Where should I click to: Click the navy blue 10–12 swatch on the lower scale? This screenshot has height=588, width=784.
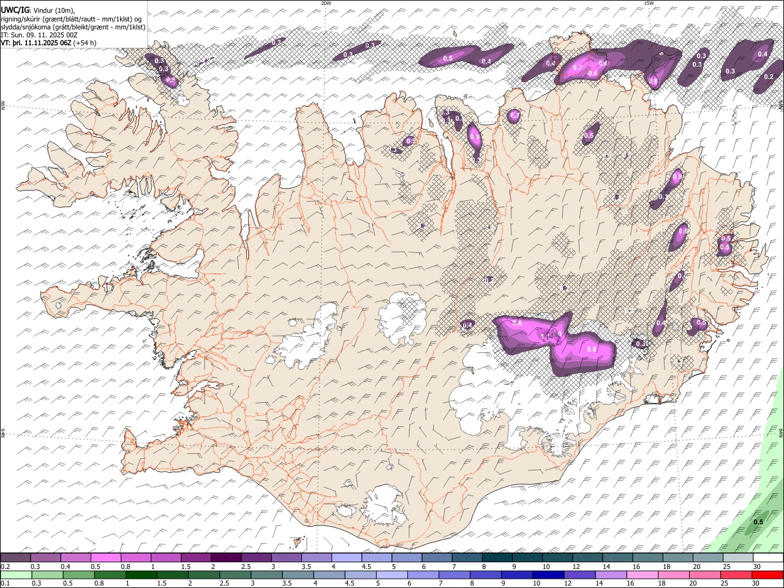pyautogui.click(x=548, y=575)
